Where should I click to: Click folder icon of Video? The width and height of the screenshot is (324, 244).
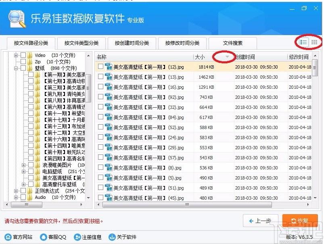(30, 55)
